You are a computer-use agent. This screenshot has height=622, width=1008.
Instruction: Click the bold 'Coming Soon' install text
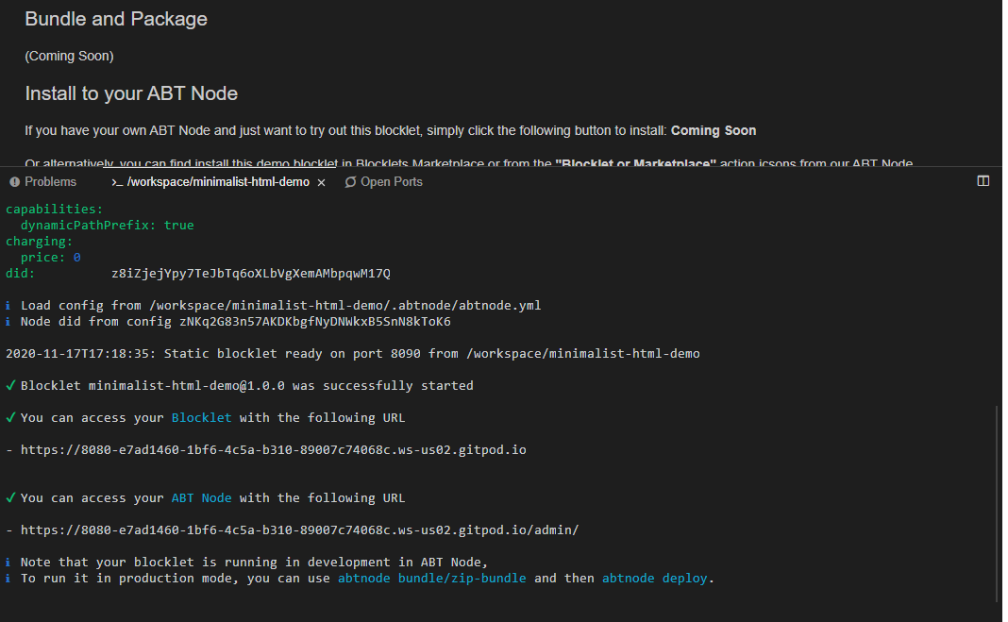pyautogui.click(x=713, y=130)
